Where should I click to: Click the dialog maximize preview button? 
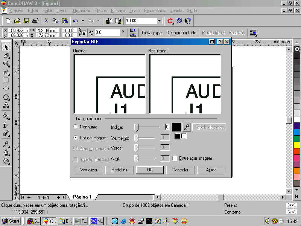(x=212, y=42)
